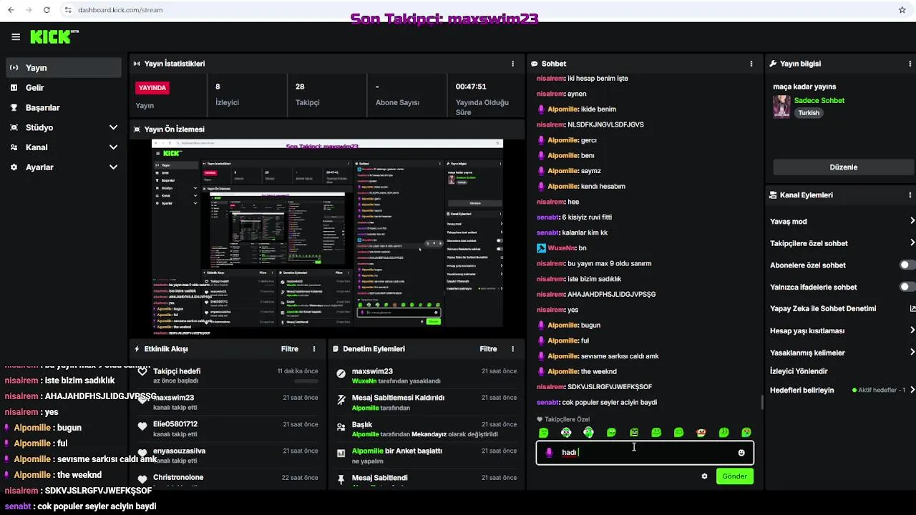Screen dimensions: 916x515
Task: Click the browser address bar URL
Action: (x=120, y=10)
